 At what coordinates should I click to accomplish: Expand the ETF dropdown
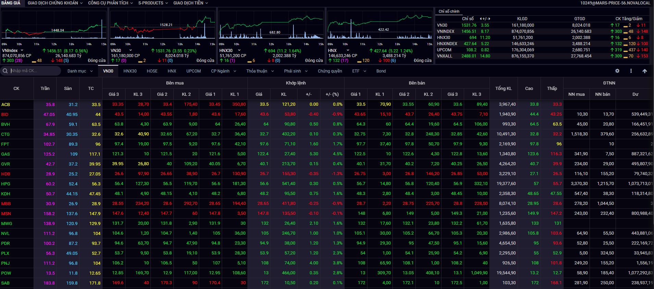coord(359,71)
